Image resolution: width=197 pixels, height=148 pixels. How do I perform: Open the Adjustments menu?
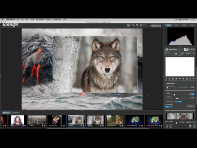click(x=40, y=20)
